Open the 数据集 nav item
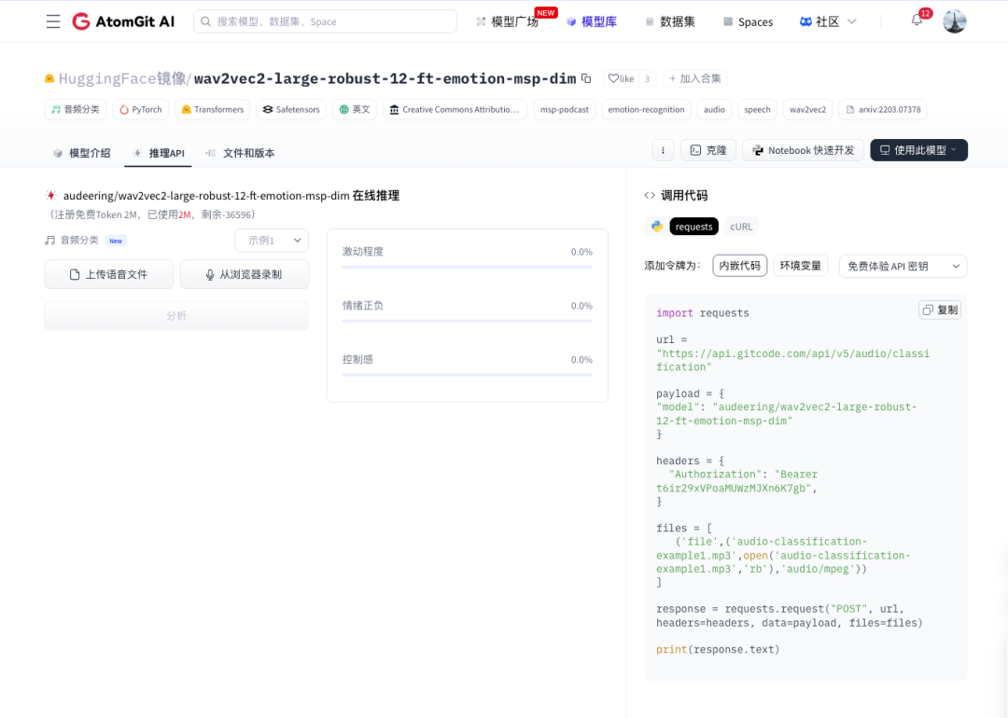 670,21
